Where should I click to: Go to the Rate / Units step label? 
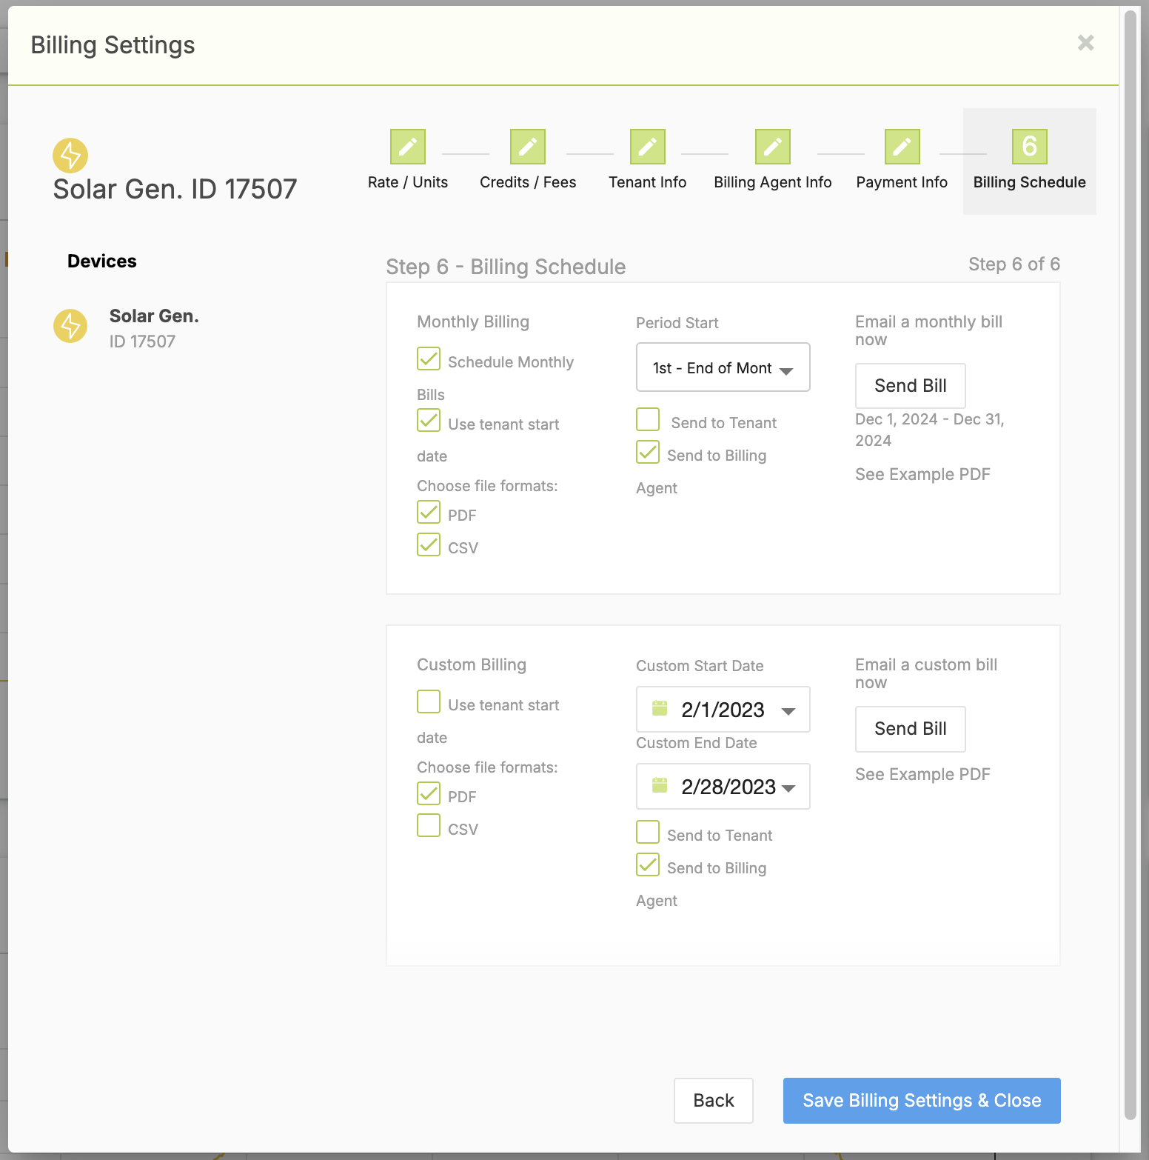click(x=408, y=182)
